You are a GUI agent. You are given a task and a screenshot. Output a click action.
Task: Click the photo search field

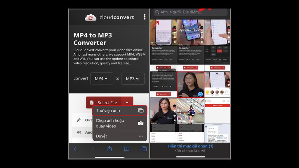[x=191, y=12]
